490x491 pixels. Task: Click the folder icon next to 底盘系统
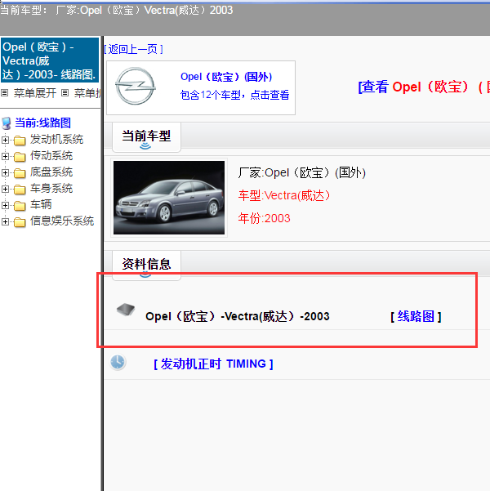pos(20,173)
